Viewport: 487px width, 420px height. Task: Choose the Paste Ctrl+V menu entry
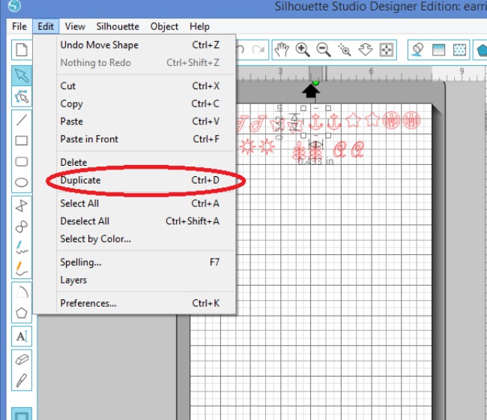coord(140,121)
